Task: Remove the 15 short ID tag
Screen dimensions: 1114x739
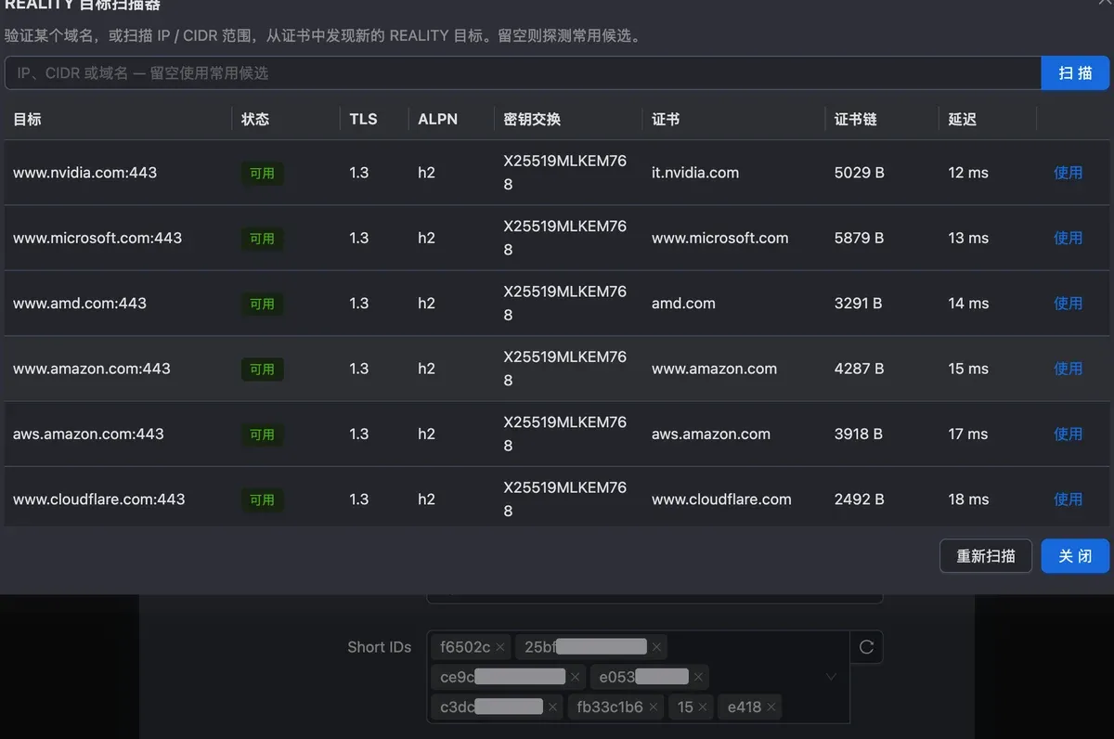Action: point(703,707)
